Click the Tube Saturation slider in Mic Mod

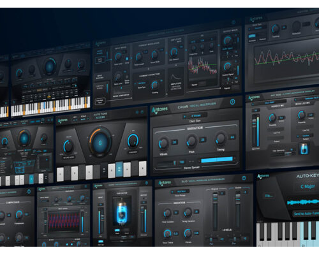point(283,153)
